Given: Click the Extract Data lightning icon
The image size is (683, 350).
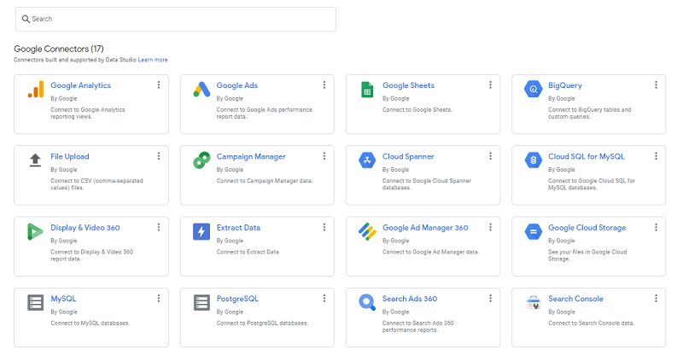Looking at the screenshot, I should (201, 231).
